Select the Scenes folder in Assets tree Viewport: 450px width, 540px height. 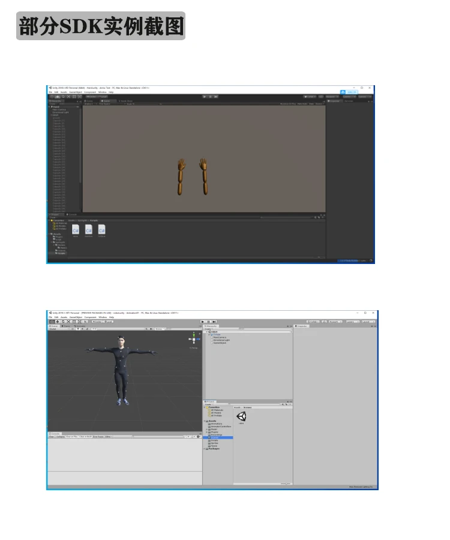[218, 438]
